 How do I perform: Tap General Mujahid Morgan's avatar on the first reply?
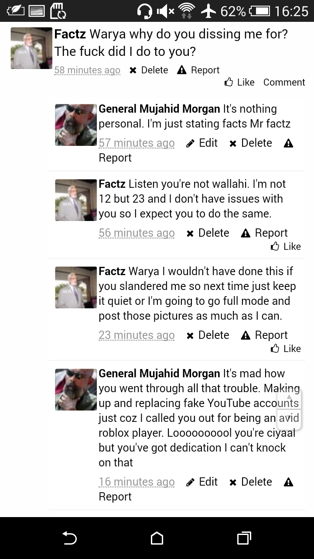pyautogui.click(x=76, y=125)
